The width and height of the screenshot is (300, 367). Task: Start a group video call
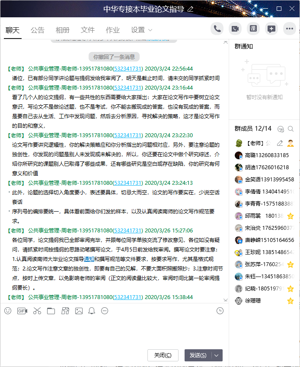(x=235, y=29)
